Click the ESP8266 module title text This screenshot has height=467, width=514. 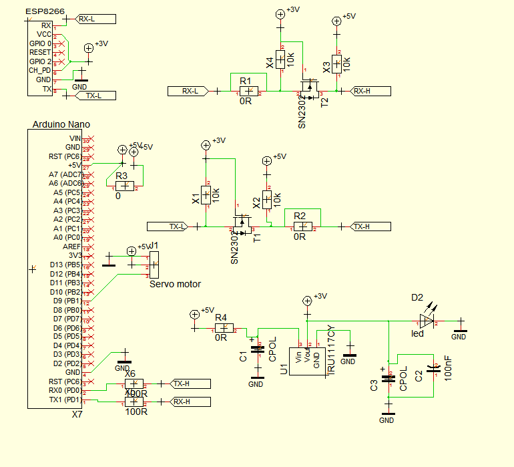pos(43,11)
